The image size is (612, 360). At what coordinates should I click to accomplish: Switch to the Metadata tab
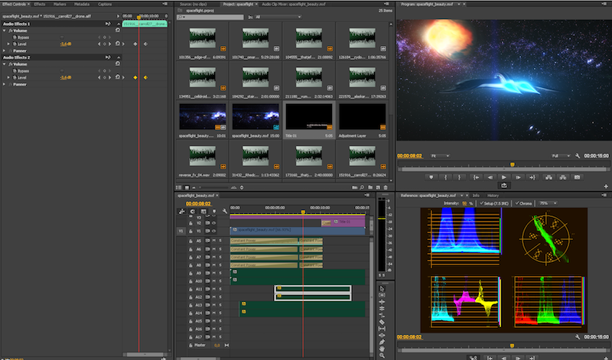point(82,4)
